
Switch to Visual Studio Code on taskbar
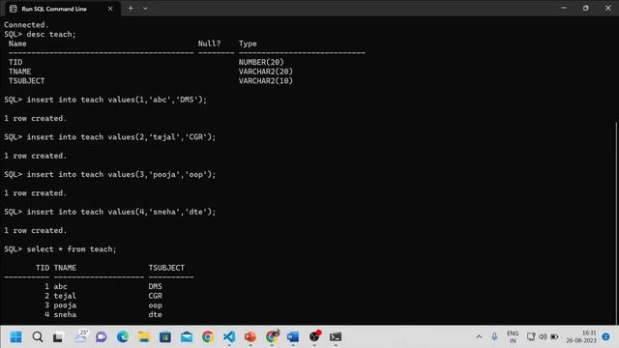click(x=229, y=337)
